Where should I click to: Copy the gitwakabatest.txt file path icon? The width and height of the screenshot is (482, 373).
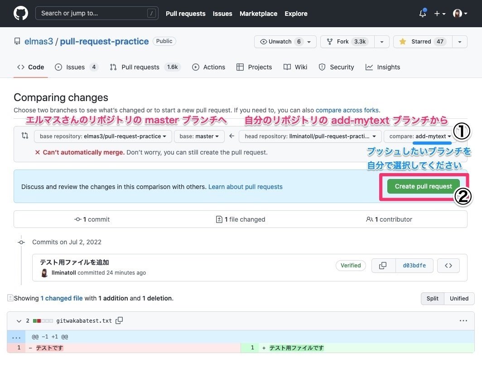119,320
